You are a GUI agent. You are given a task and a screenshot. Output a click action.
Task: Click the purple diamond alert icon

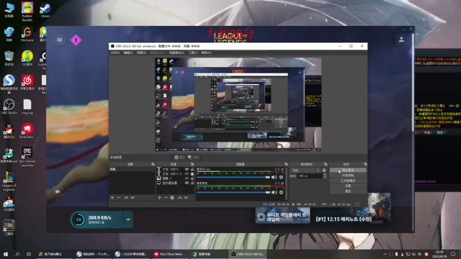click(x=76, y=40)
